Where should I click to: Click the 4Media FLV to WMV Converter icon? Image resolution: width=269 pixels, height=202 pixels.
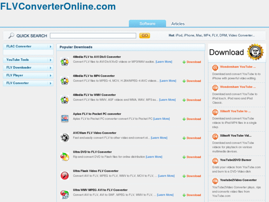[65, 100]
